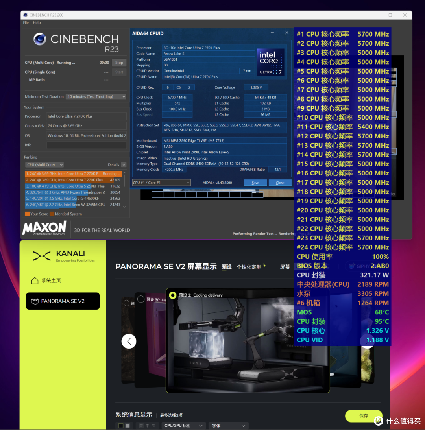The width and height of the screenshot is (425, 430).
Task: Select the running rank 1 row
Action: pos(73,173)
